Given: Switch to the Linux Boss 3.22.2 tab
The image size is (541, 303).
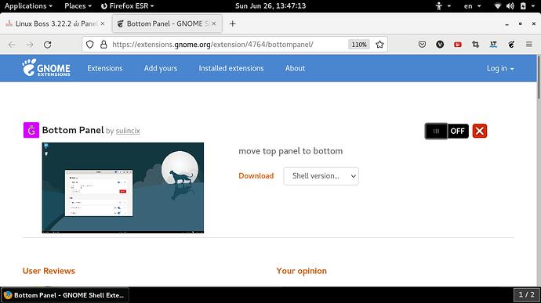Looking at the screenshot, I should pos(55,23).
